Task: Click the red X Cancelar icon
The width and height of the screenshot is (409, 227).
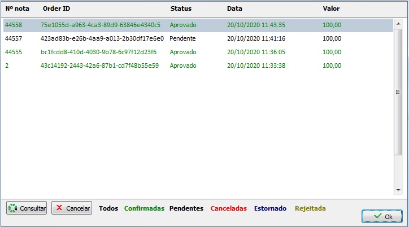Action: [59, 208]
